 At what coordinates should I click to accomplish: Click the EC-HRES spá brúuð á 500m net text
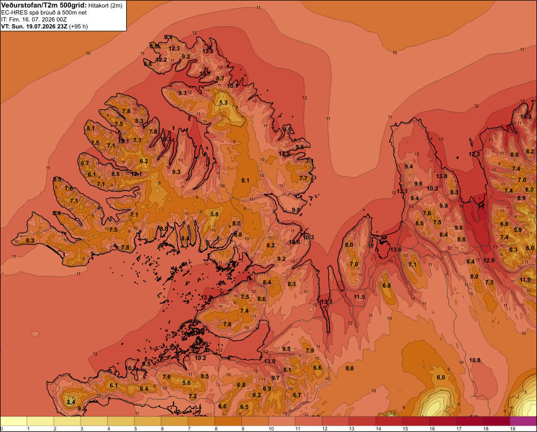click(x=44, y=13)
